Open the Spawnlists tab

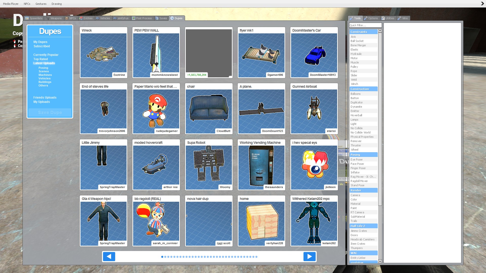coord(34,18)
